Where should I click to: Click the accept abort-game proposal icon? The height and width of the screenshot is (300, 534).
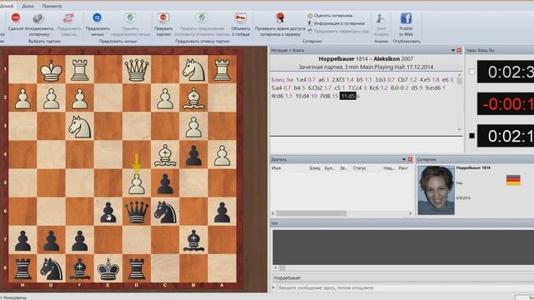(x=202, y=17)
